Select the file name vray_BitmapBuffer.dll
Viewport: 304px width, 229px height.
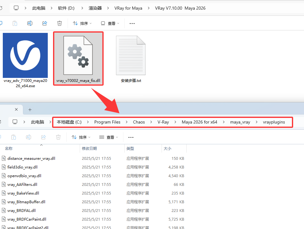click(x=26, y=202)
